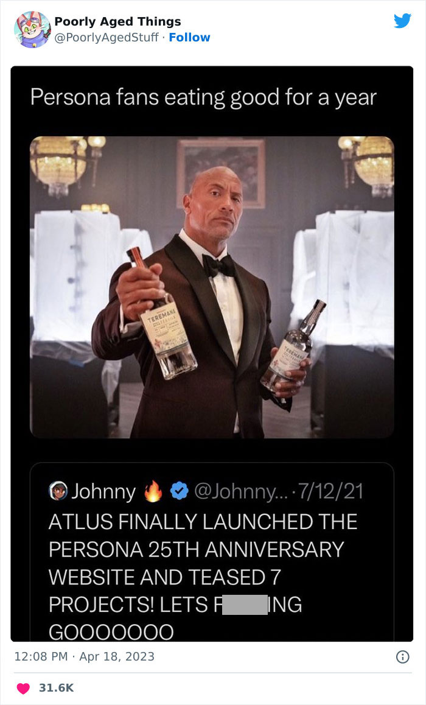Open the photo of man holding tequila bottles

pos(212,287)
